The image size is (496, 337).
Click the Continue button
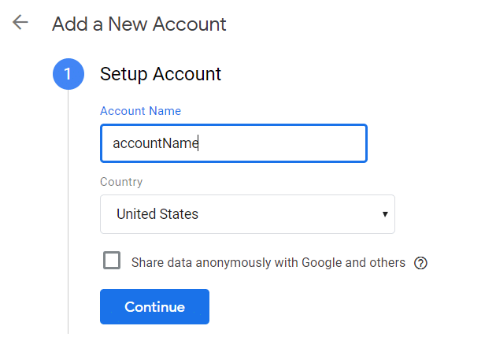click(x=154, y=307)
